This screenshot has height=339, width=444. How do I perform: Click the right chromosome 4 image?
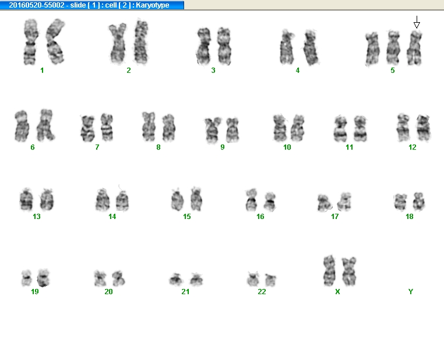[311, 47]
